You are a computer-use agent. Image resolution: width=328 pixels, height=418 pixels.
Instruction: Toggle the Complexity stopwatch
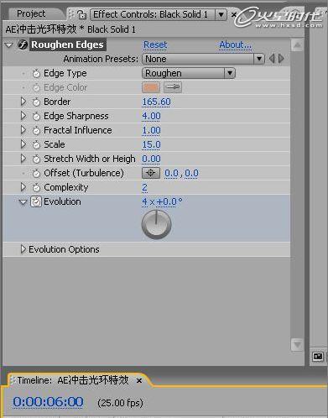click(x=36, y=188)
